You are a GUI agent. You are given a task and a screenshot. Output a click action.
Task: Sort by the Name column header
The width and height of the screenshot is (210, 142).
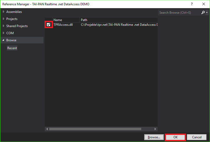tap(66, 20)
